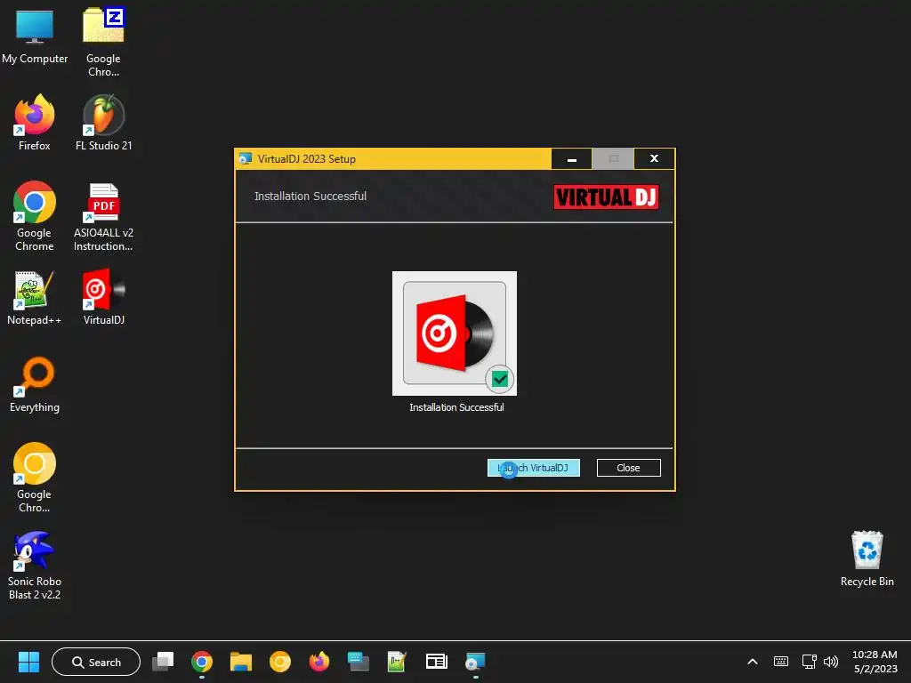This screenshot has width=911, height=683.
Task: Click the green checkmark on installer image
Action: pos(500,379)
